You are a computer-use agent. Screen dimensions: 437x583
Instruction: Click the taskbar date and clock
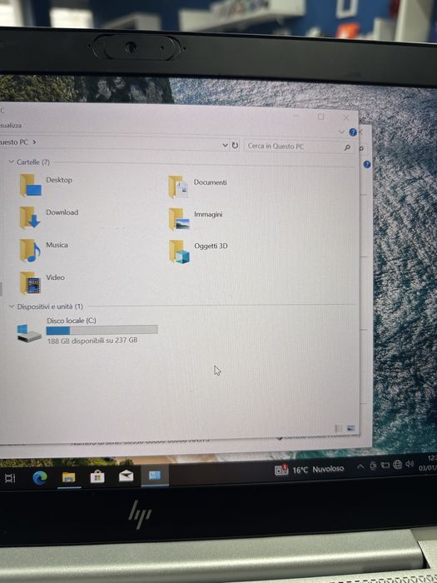coord(428,463)
